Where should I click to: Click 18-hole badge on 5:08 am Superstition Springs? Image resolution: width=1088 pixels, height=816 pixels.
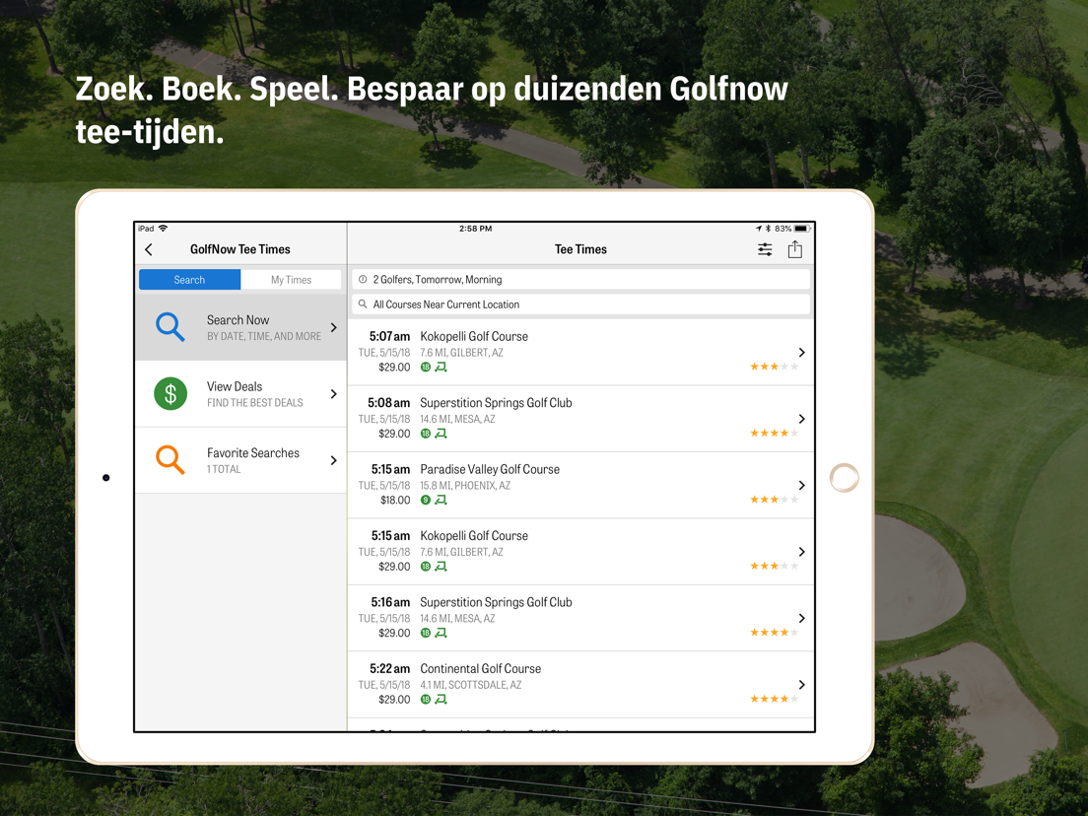[426, 434]
